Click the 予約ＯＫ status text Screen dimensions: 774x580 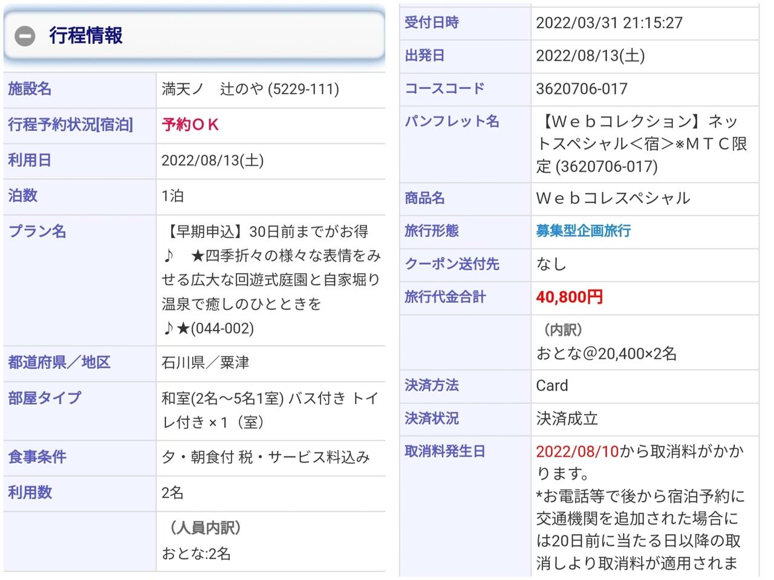click(x=190, y=125)
